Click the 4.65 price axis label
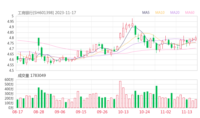200x118 pixels. point(11,54)
